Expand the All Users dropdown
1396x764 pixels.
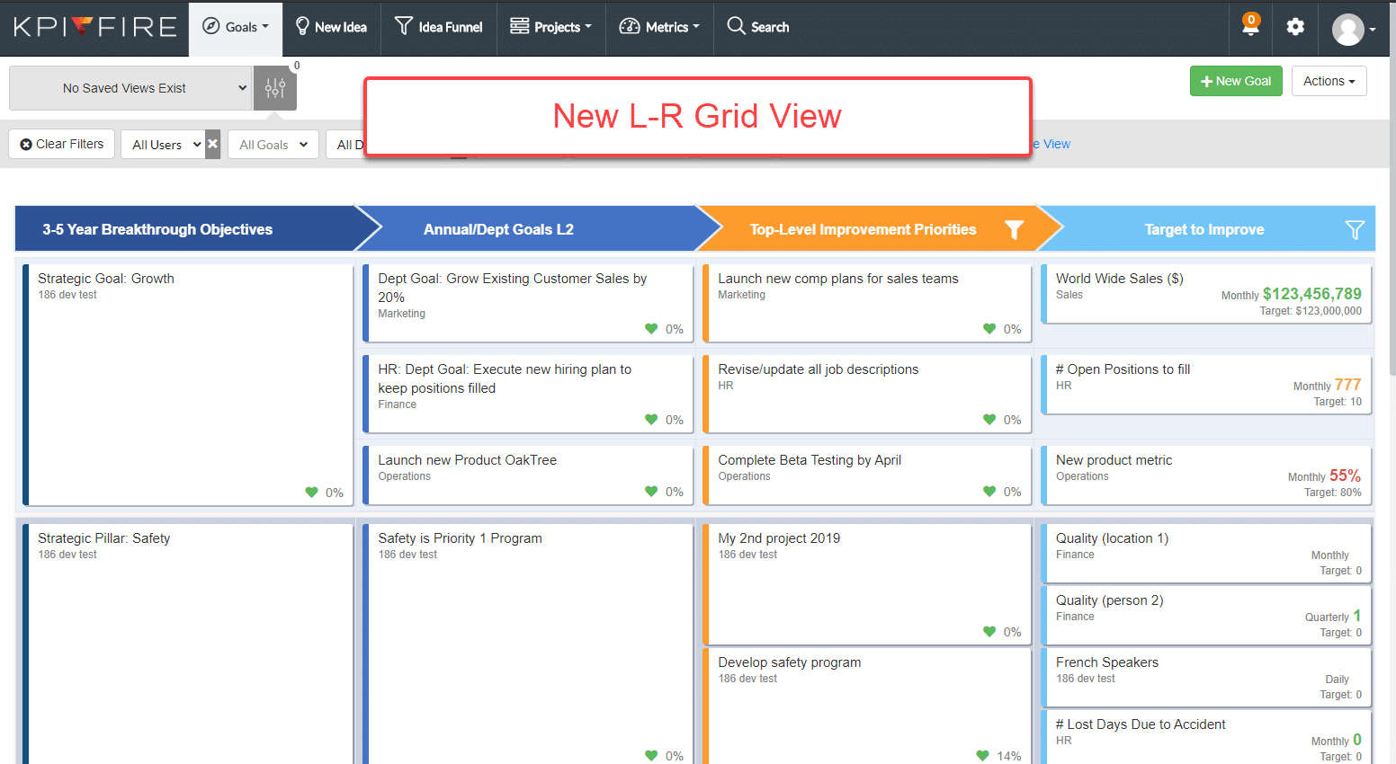click(x=166, y=145)
